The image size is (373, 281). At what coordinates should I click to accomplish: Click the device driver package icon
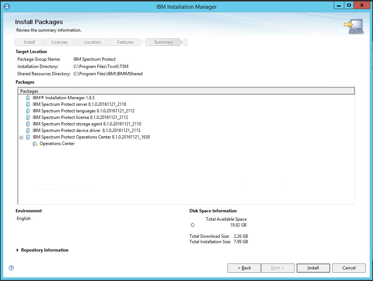click(x=28, y=131)
